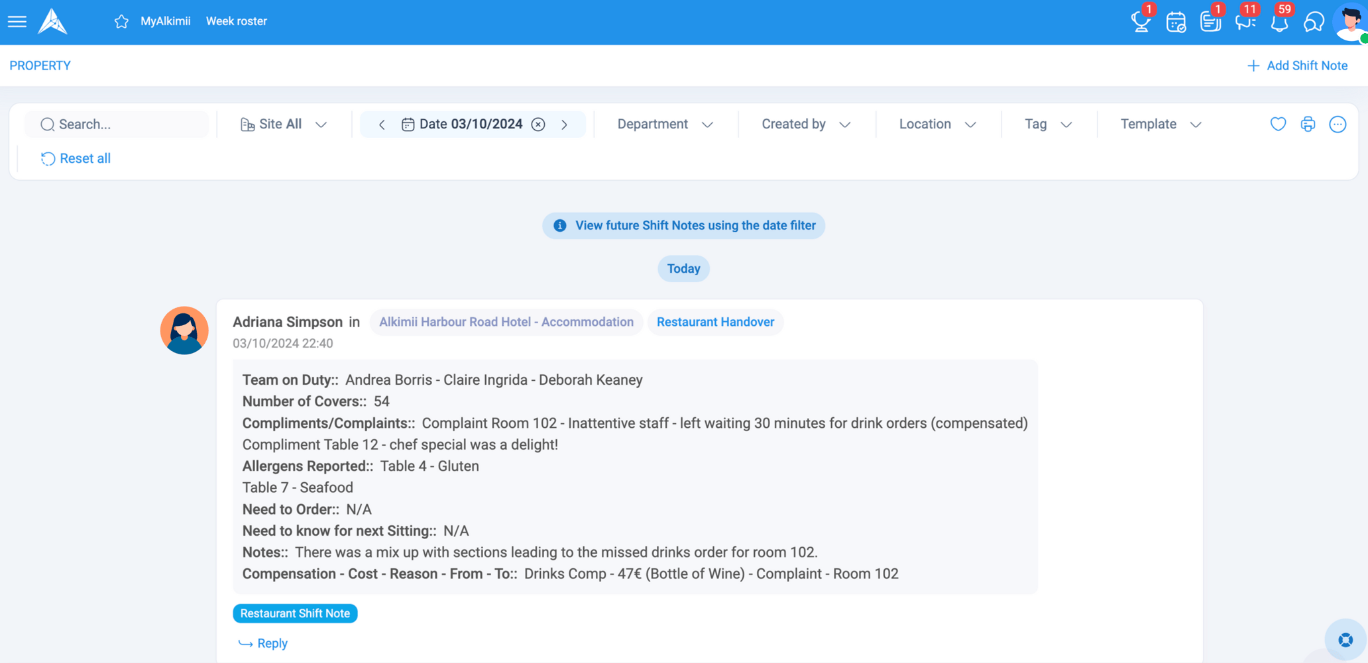This screenshot has height=663, width=1368.
Task: Open the calendar check icon in header
Action: [x=1176, y=22]
